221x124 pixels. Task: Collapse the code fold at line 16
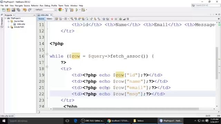pyautogui.click(x=47, y=54)
